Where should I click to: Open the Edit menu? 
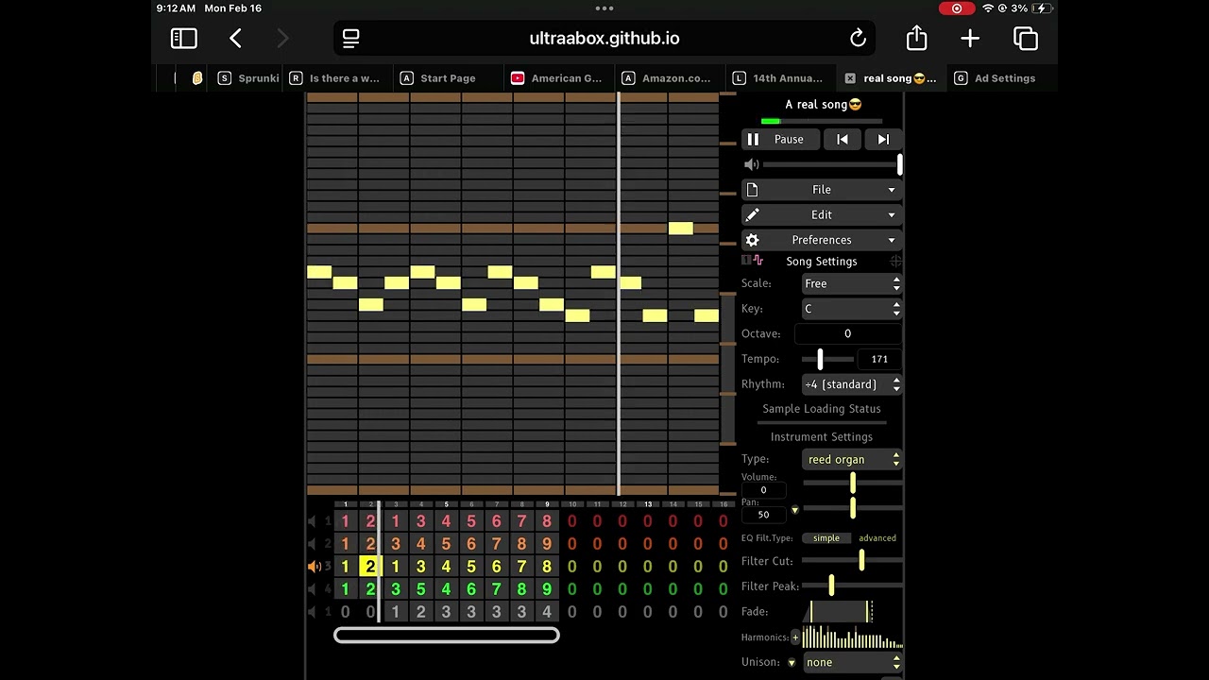pos(822,214)
